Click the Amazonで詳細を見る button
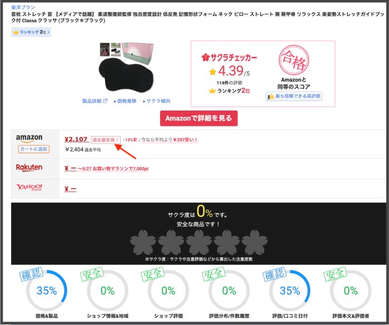This screenshot has width=389, height=325. 199,118
